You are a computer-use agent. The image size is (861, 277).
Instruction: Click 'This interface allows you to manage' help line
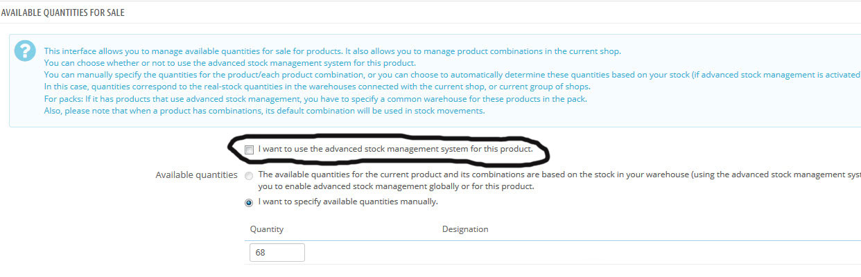pos(333,51)
